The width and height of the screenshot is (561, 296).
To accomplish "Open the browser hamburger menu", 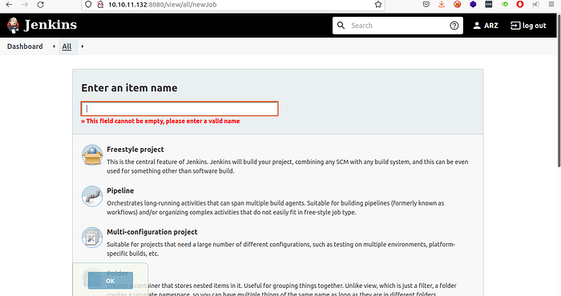I will click(x=551, y=4).
